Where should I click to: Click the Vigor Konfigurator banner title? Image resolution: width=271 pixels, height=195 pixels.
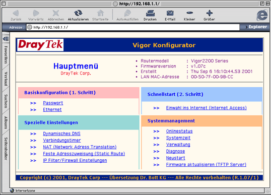[x=164, y=45]
